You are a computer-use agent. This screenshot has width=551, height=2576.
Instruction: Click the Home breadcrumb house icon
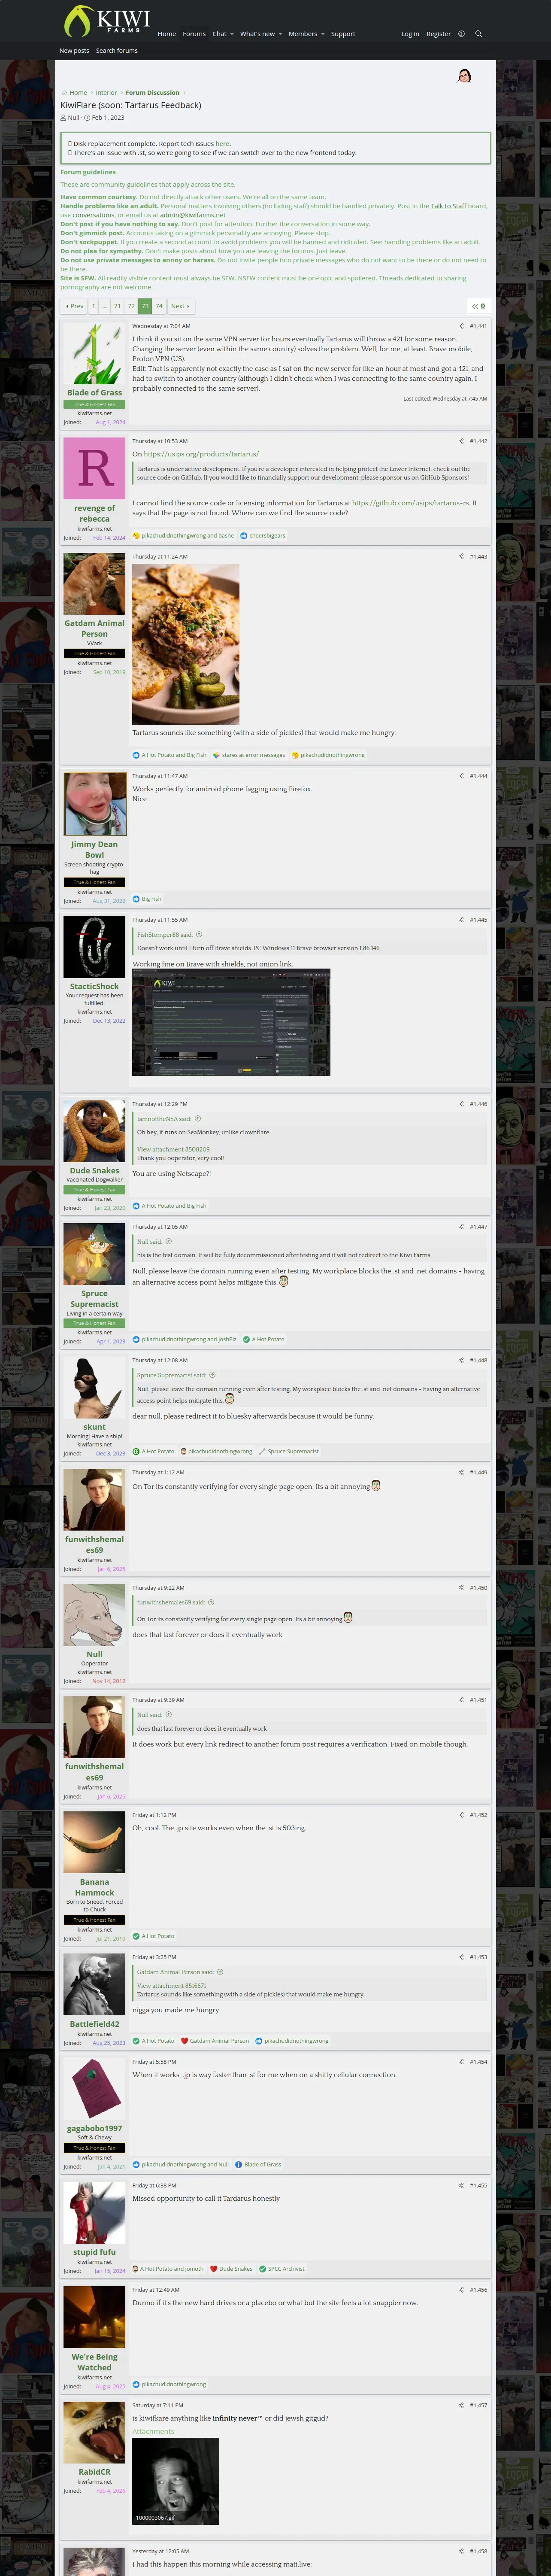pyautogui.click(x=64, y=93)
